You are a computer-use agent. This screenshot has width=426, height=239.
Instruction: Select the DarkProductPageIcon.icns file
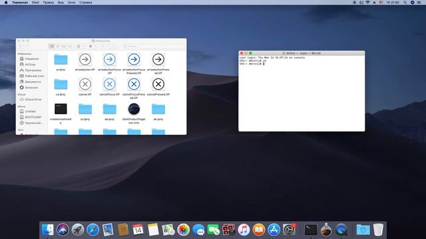click(x=134, y=109)
